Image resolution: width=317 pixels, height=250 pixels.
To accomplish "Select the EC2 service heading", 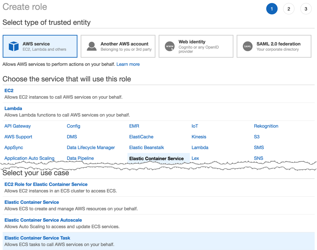I will [9, 90].
